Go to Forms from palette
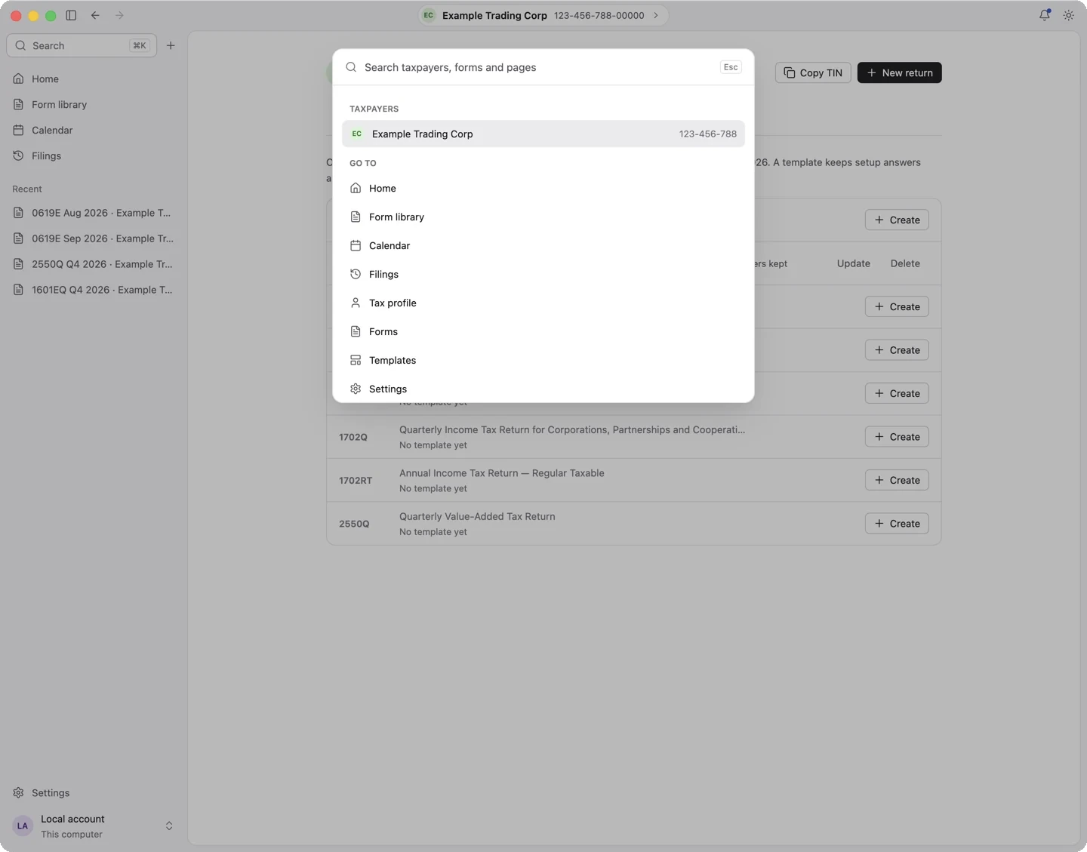This screenshot has width=1087, height=852. [543, 331]
